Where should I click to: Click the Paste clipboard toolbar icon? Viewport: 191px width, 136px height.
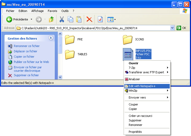tap(79, 19)
